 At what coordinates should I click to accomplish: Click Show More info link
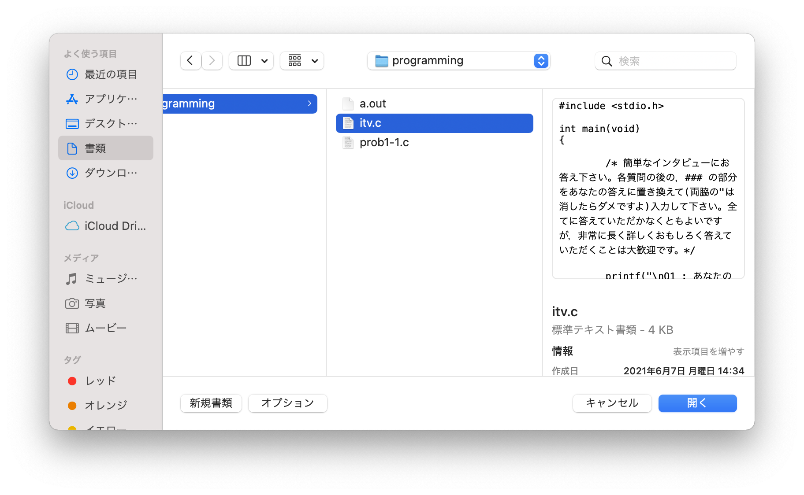pos(708,351)
